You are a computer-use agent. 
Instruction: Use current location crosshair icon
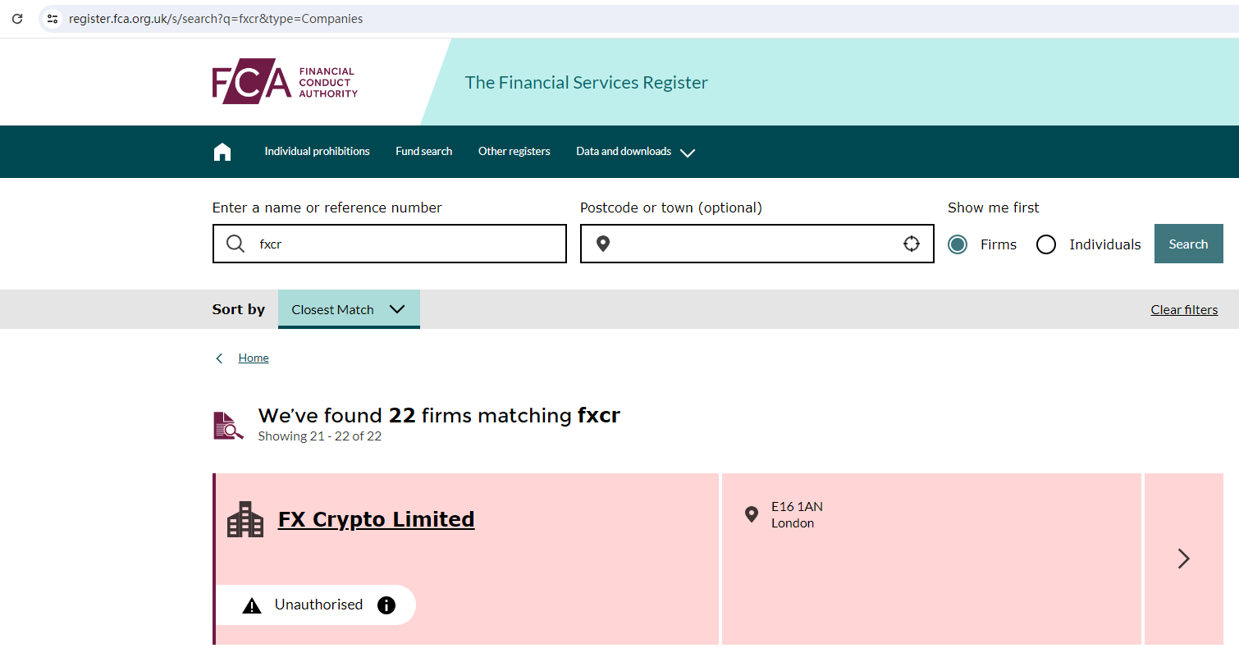(x=911, y=244)
